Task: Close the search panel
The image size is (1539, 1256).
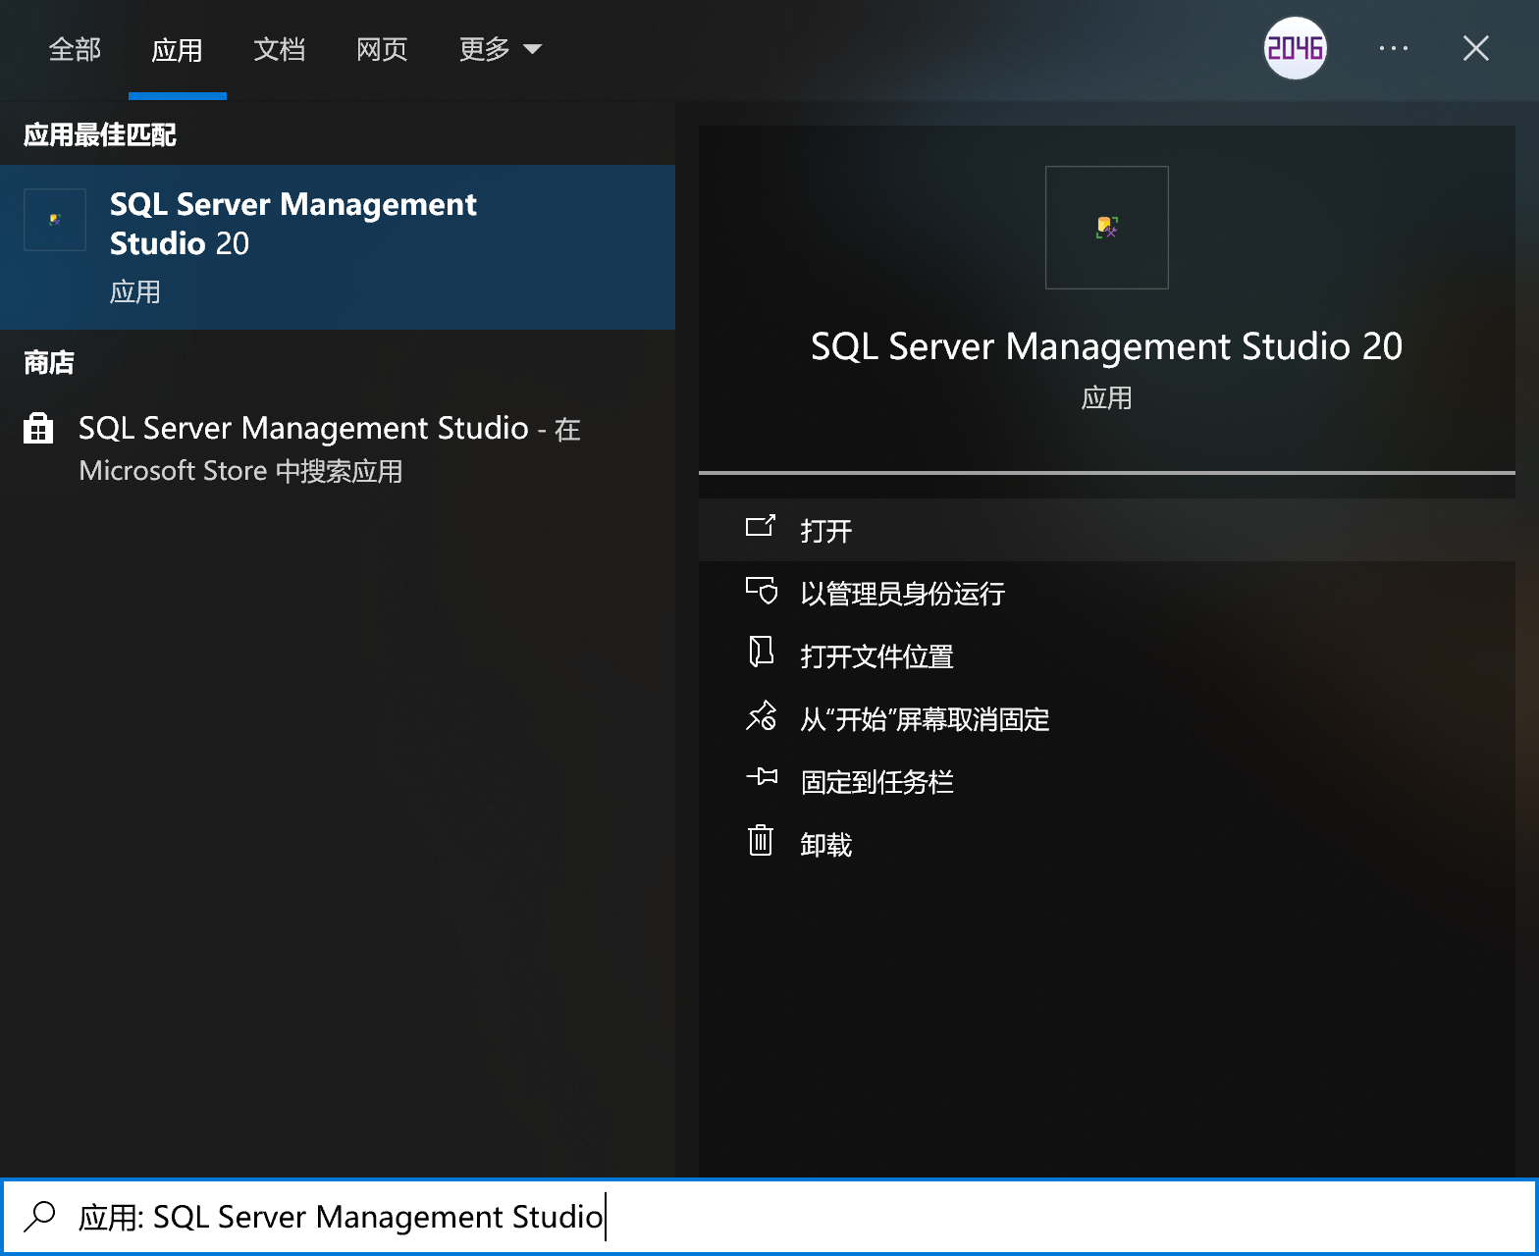Action: click(1475, 48)
